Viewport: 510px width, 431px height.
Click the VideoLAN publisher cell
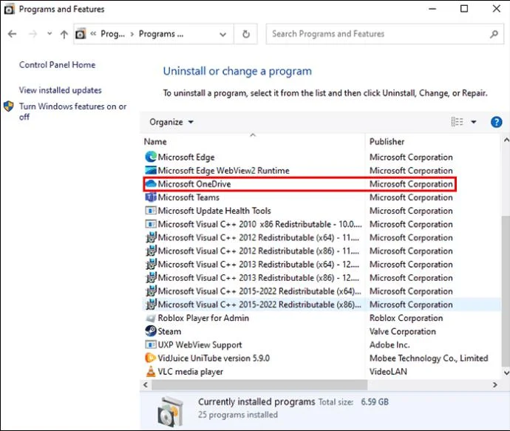pos(388,371)
